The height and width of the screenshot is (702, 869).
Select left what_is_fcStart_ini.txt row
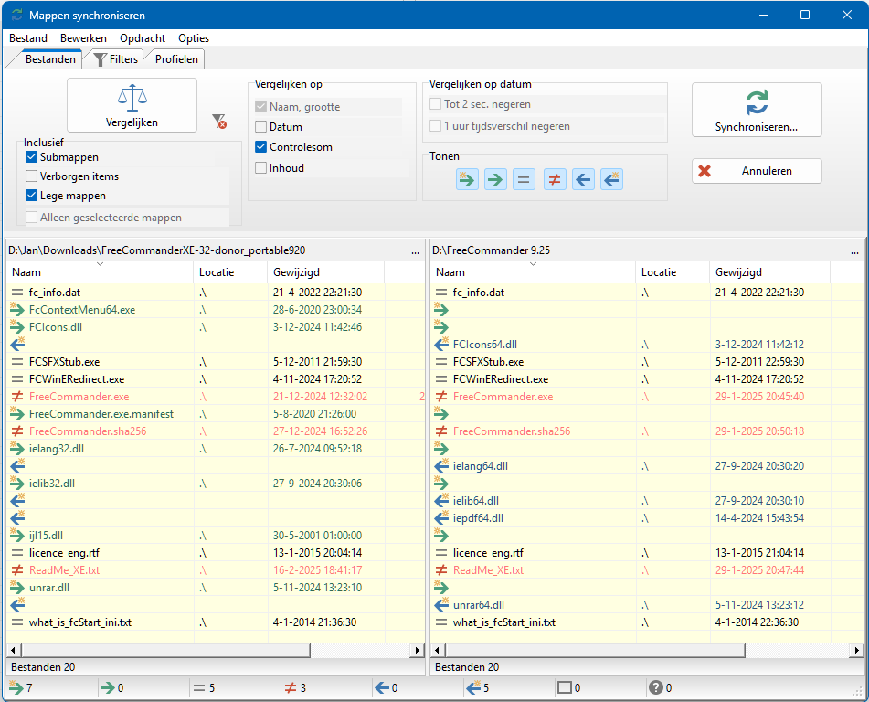click(x=216, y=622)
